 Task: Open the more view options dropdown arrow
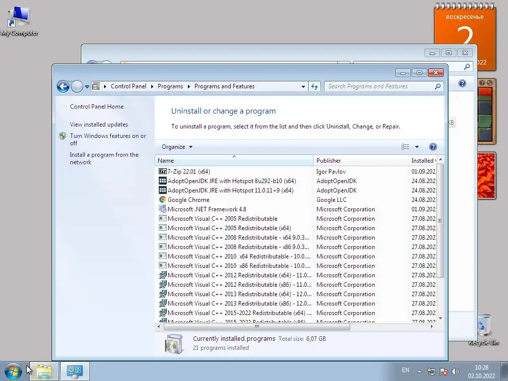[417, 147]
